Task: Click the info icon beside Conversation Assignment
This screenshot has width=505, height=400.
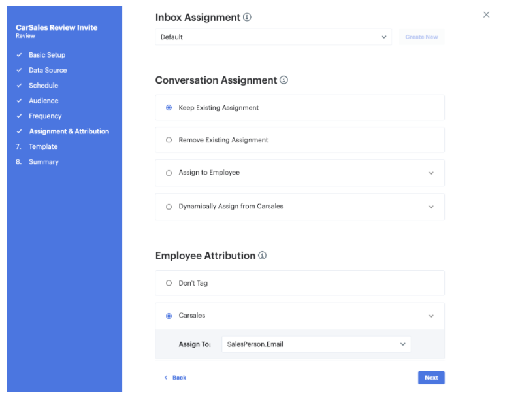Action: pyautogui.click(x=284, y=80)
